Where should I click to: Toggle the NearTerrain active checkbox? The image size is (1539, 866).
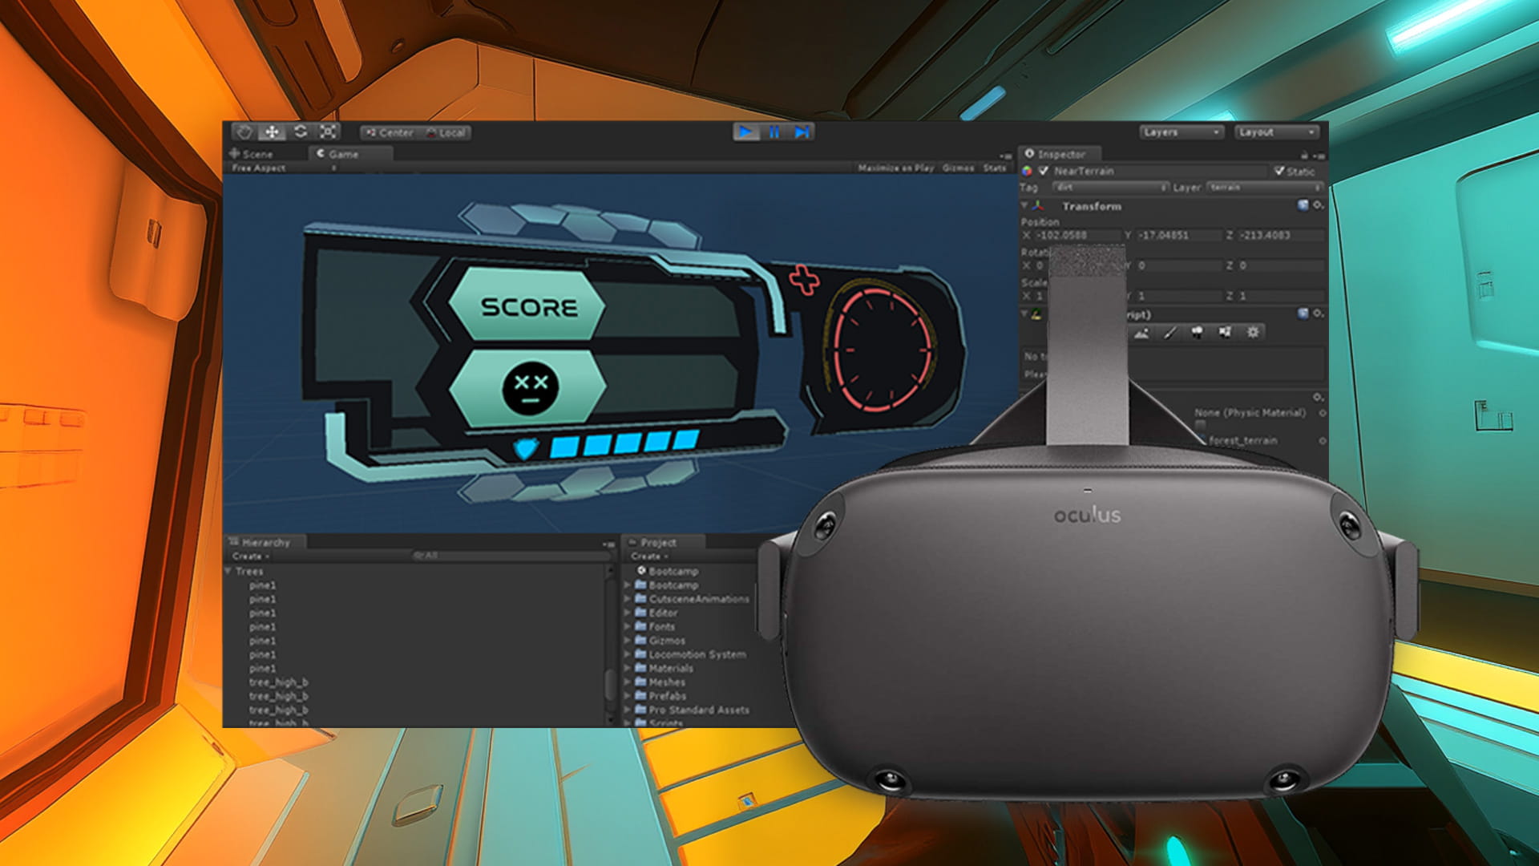[1044, 171]
